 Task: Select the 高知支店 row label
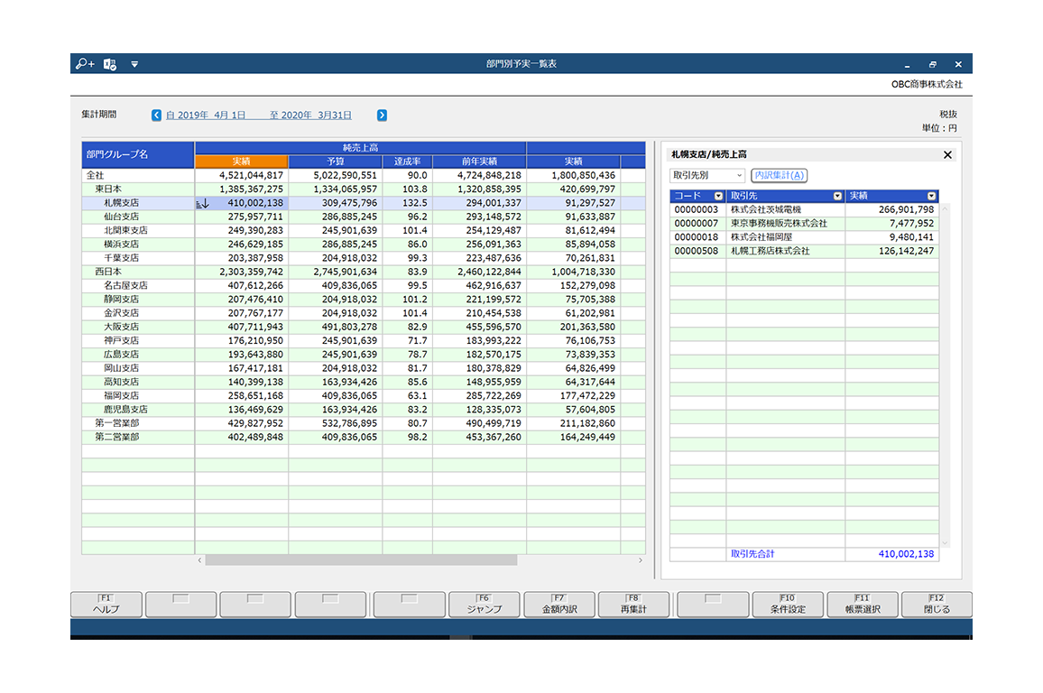[121, 383]
